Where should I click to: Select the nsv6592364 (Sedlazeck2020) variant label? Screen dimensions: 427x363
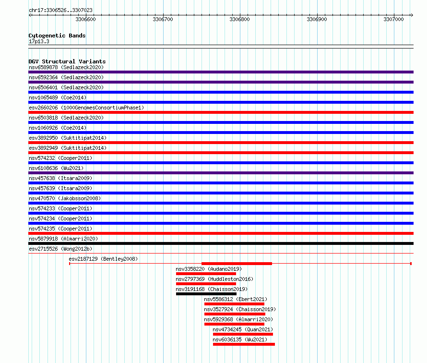pyautogui.click(x=66, y=77)
